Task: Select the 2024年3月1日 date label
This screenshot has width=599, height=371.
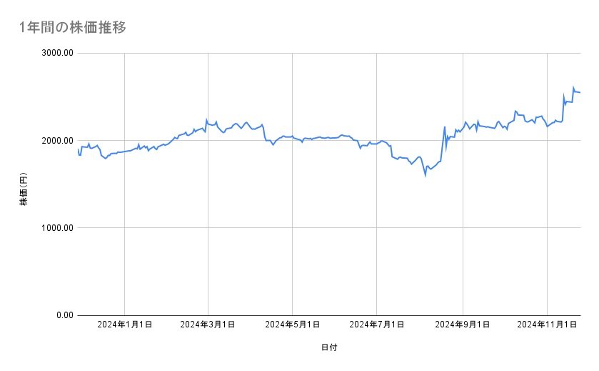Action: (208, 325)
